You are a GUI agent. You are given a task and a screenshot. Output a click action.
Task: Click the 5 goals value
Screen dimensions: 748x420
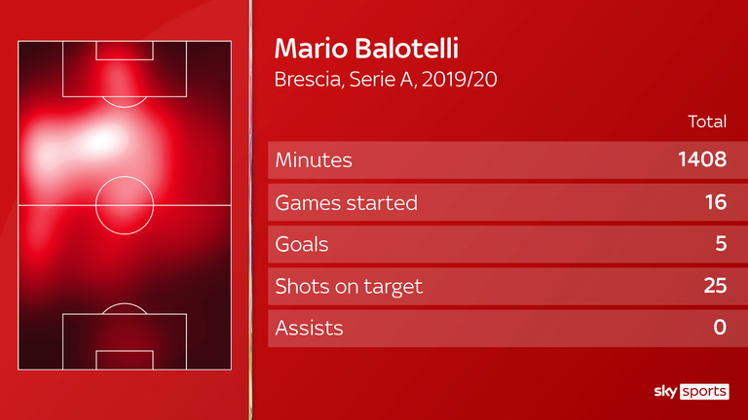pyautogui.click(x=721, y=244)
